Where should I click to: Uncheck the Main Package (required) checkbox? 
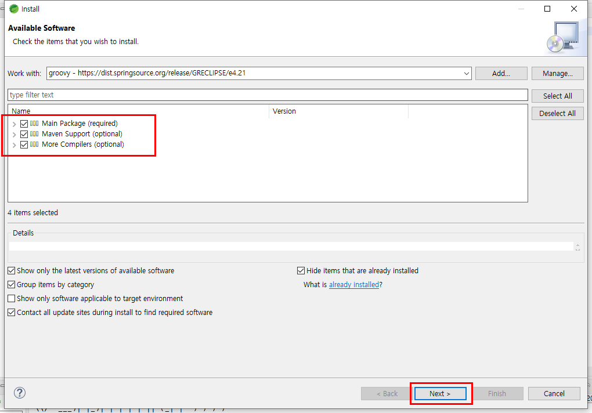tap(24, 124)
